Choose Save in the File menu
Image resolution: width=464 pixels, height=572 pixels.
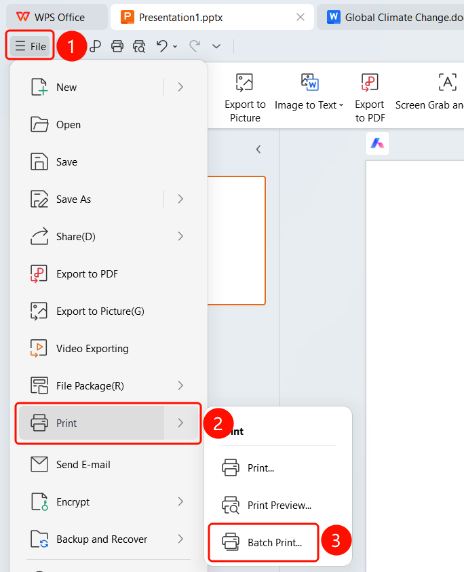(109, 162)
